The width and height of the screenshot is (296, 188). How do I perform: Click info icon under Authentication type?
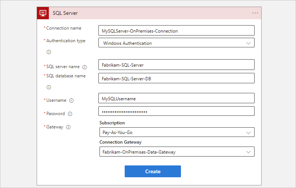(49, 52)
